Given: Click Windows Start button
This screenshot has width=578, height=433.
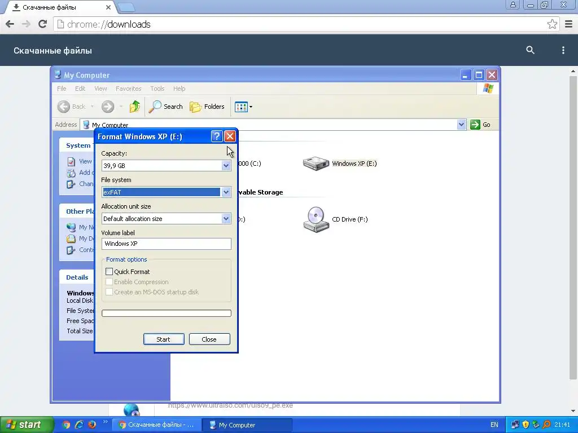Looking at the screenshot, I should coord(26,425).
